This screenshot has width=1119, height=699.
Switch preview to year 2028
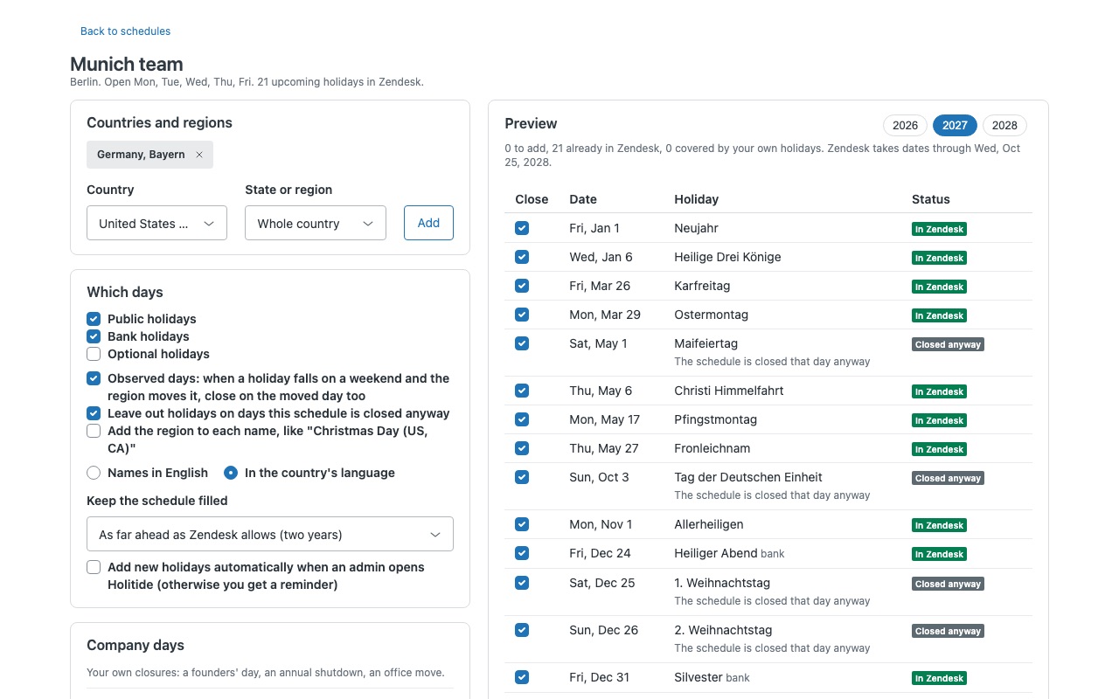pyautogui.click(x=1004, y=125)
